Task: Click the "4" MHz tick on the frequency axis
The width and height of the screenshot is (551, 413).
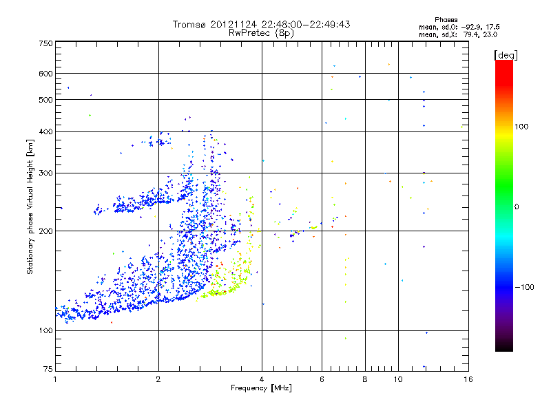Action: coord(262,379)
